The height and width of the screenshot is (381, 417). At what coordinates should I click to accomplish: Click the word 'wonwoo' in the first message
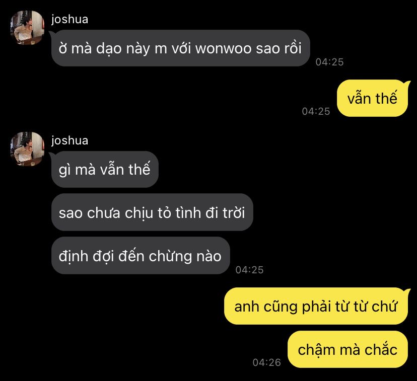pyautogui.click(x=224, y=49)
